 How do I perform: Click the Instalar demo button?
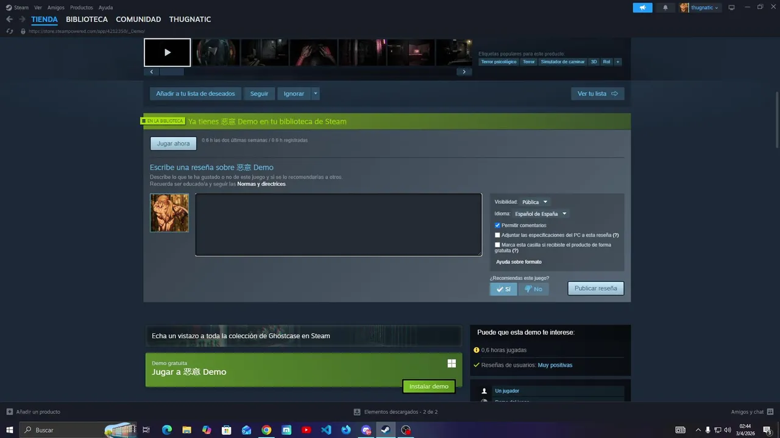pyautogui.click(x=429, y=386)
